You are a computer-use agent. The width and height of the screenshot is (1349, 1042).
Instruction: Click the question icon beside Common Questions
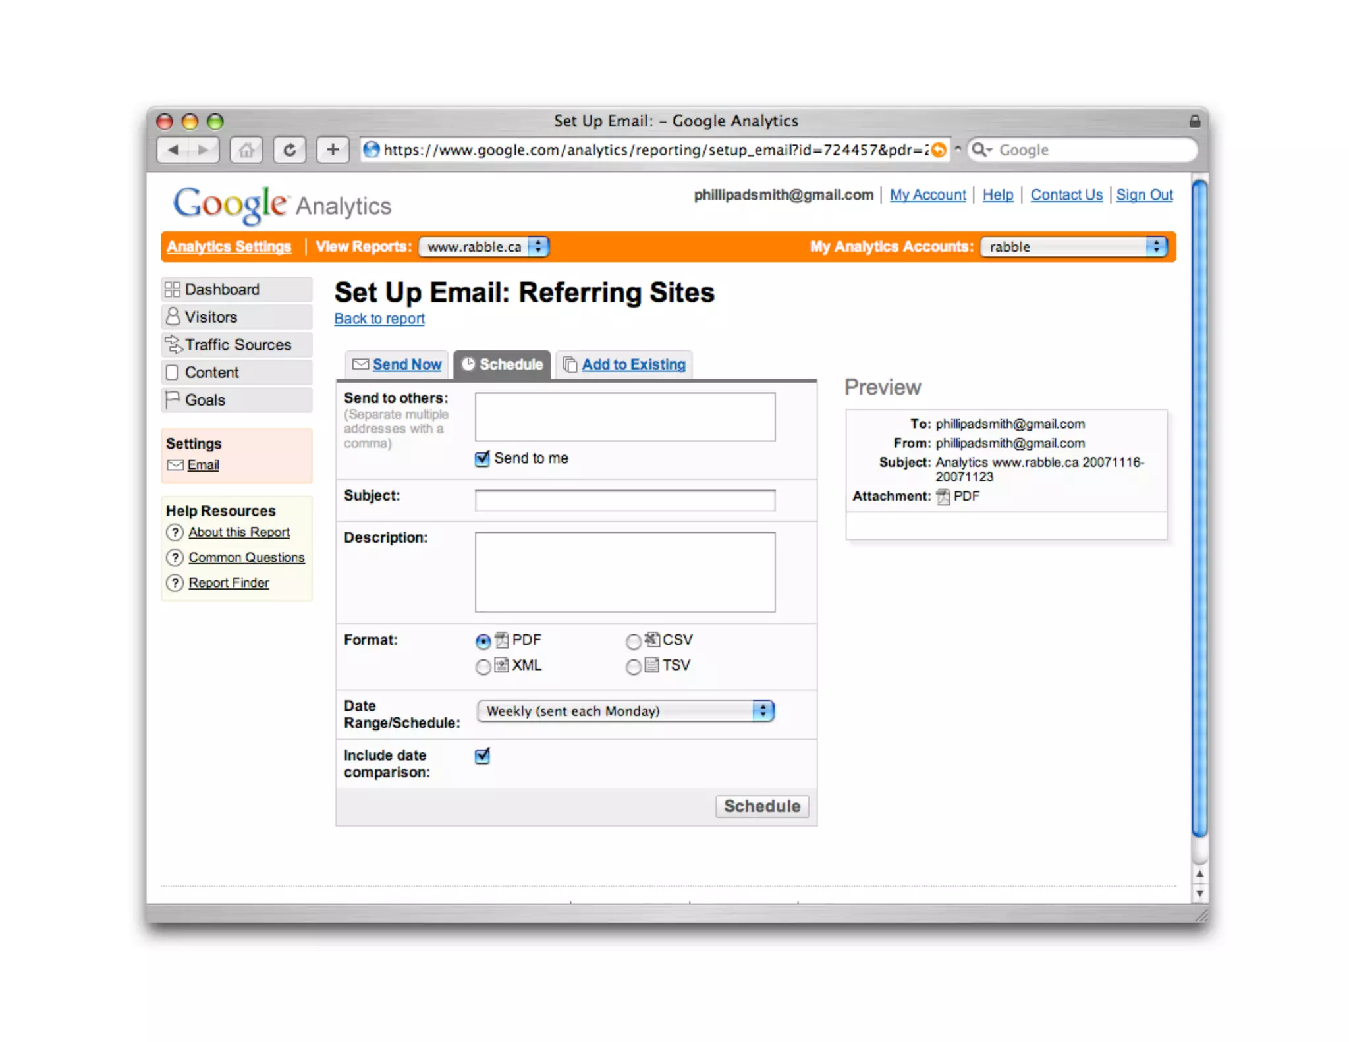tap(175, 558)
